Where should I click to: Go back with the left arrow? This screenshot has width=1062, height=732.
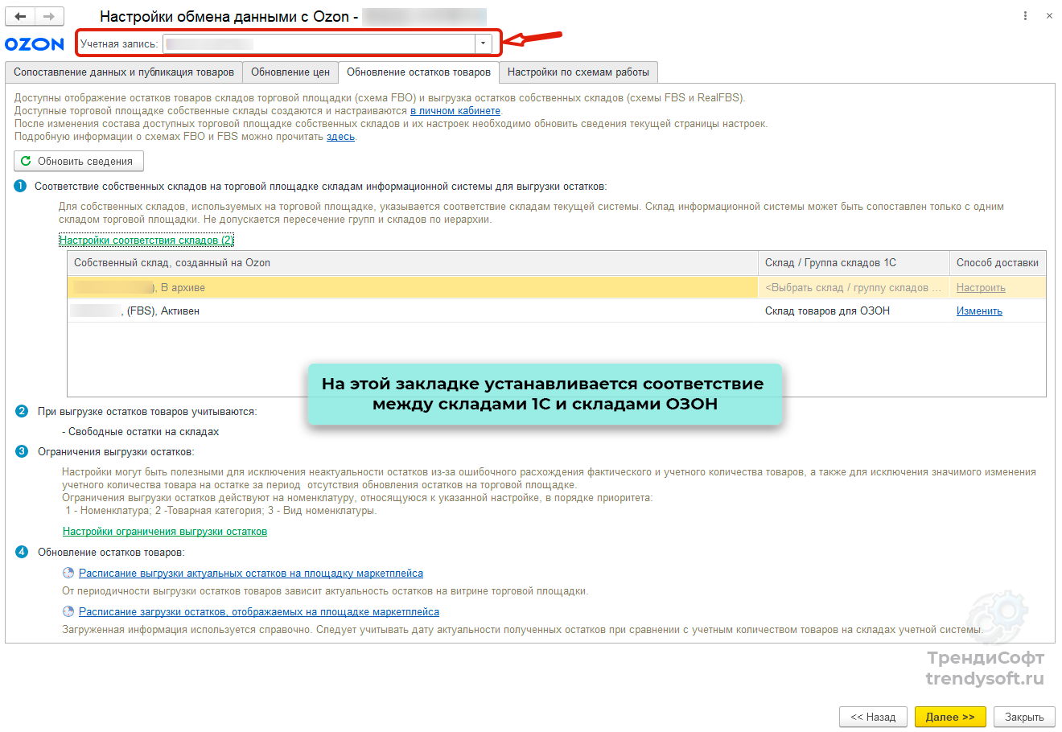tap(20, 16)
